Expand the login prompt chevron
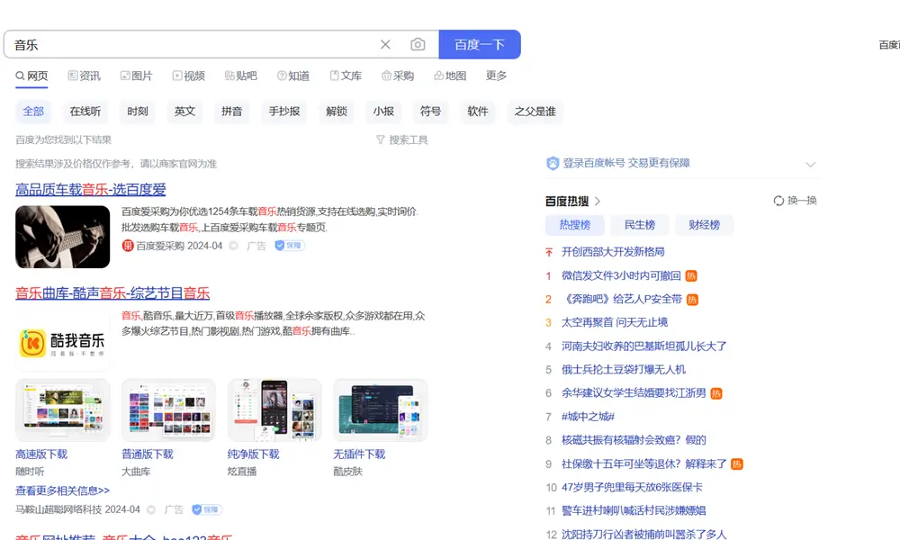This screenshot has width=900, height=540. point(810,164)
